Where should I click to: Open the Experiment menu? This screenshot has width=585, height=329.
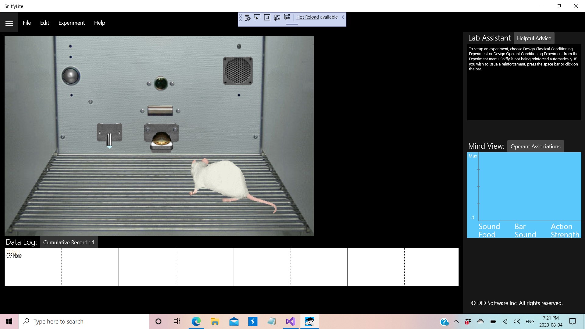(72, 23)
